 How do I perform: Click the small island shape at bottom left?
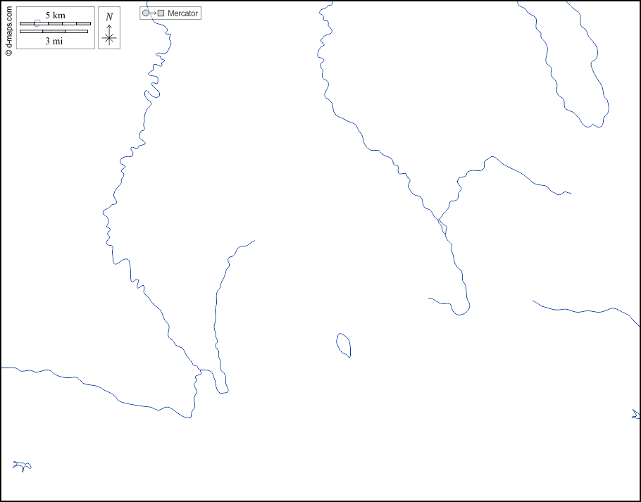pos(23,465)
